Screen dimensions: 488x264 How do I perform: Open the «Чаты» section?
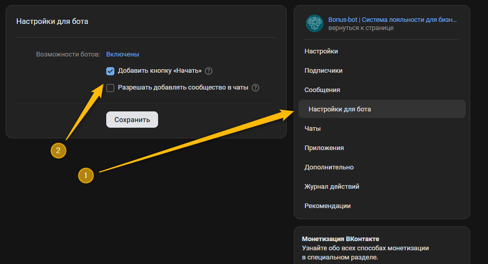313,129
